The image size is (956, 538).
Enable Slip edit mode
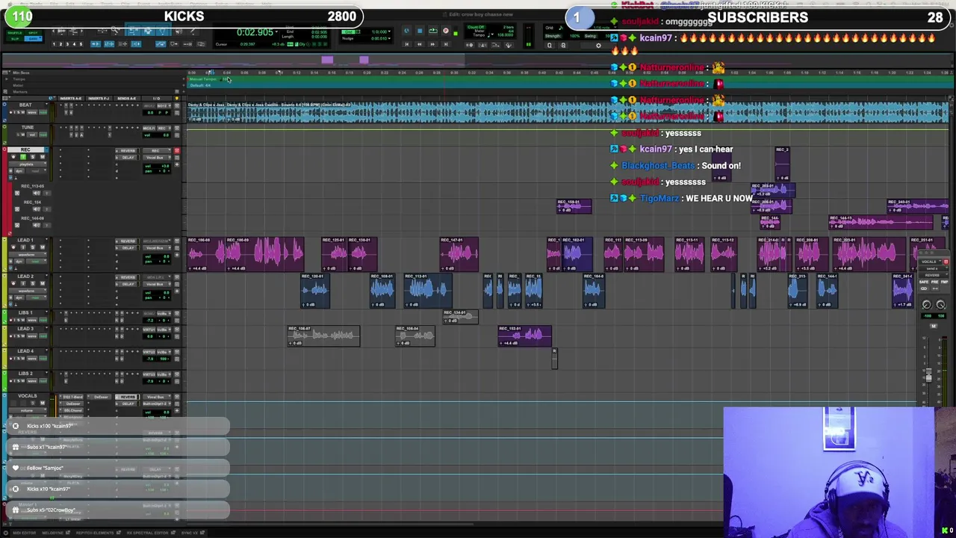pyautogui.click(x=15, y=39)
